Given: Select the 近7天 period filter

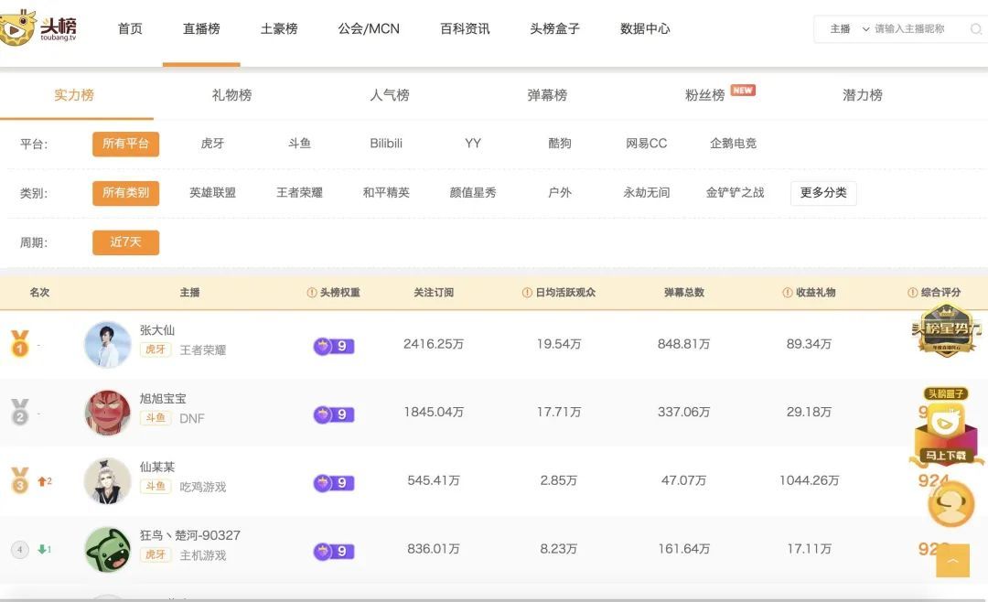Looking at the screenshot, I should pyautogui.click(x=125, y=242).
